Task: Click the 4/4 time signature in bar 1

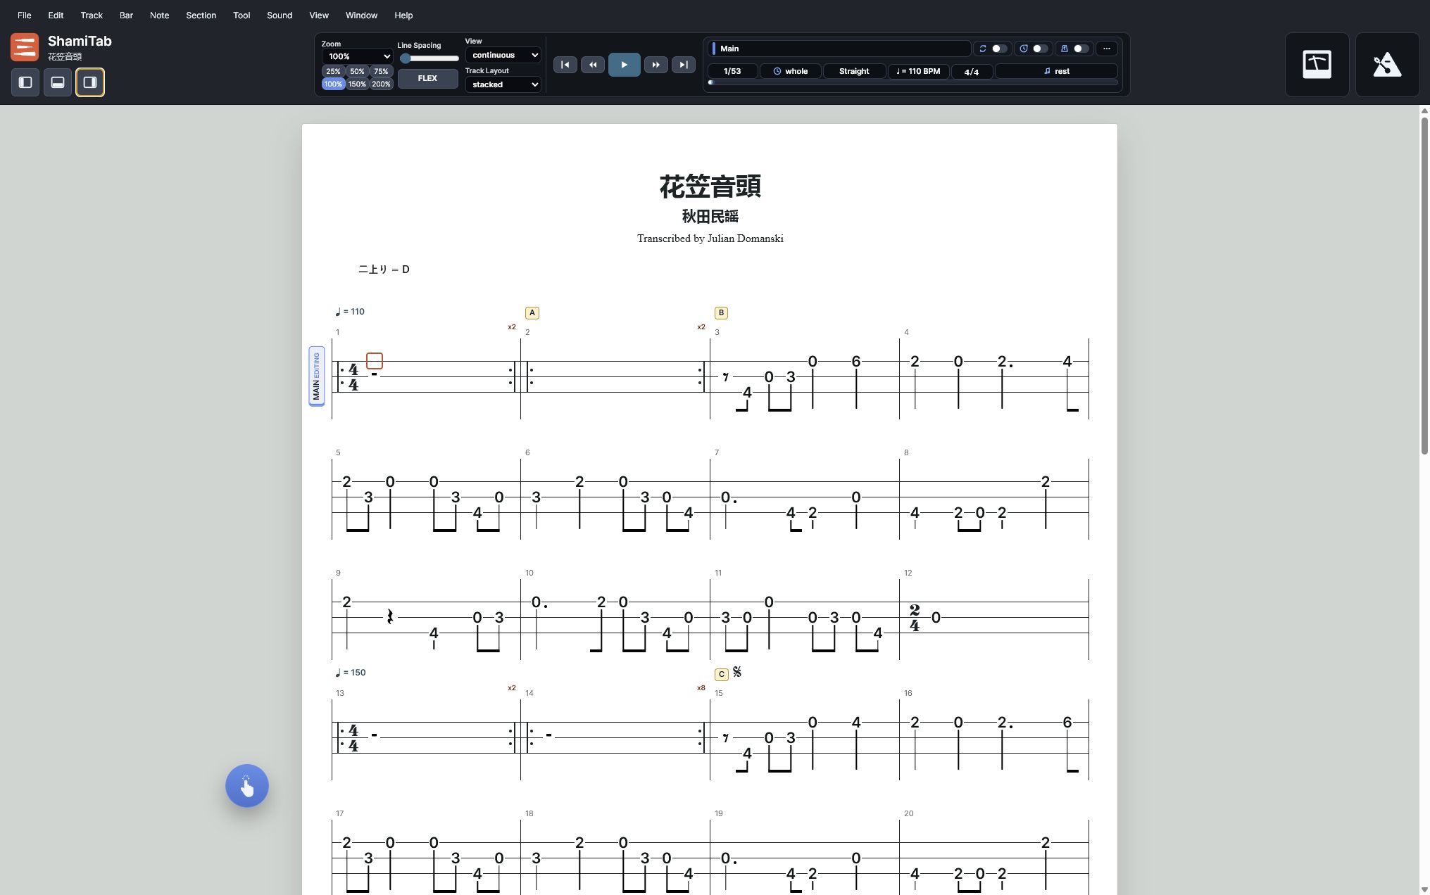Action: pyautogui.click(x=353, y=377)
